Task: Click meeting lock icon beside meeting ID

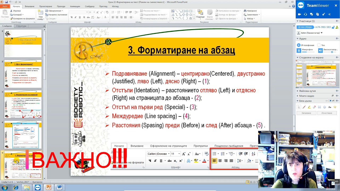Action: click(334, 27)
